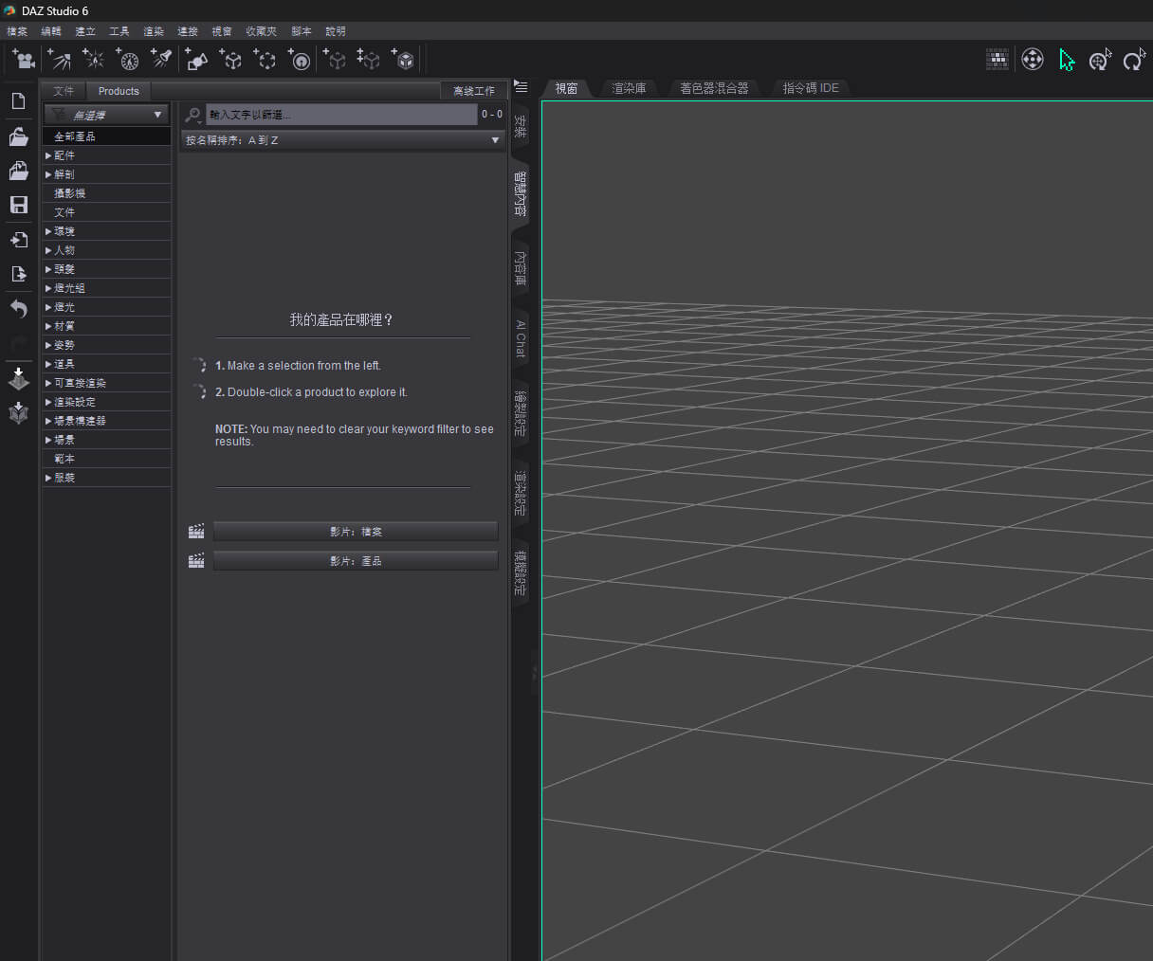Click the Save floppy disk icon
This screenshot has width=1153, height=961.
click(18, 205)
